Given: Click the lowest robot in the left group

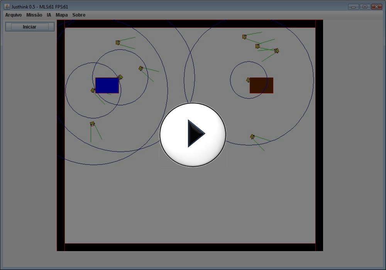Looking at the screenshot, I should tap(92, 124).
